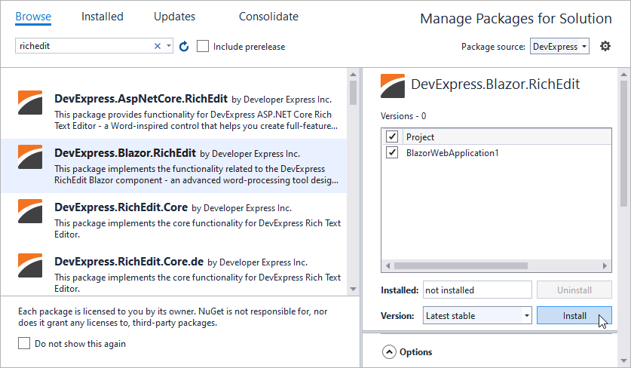Select DevExpress.AspNetCore.RichEdit package title
Viewport: 631px width, 368px height.
(141, 99)
